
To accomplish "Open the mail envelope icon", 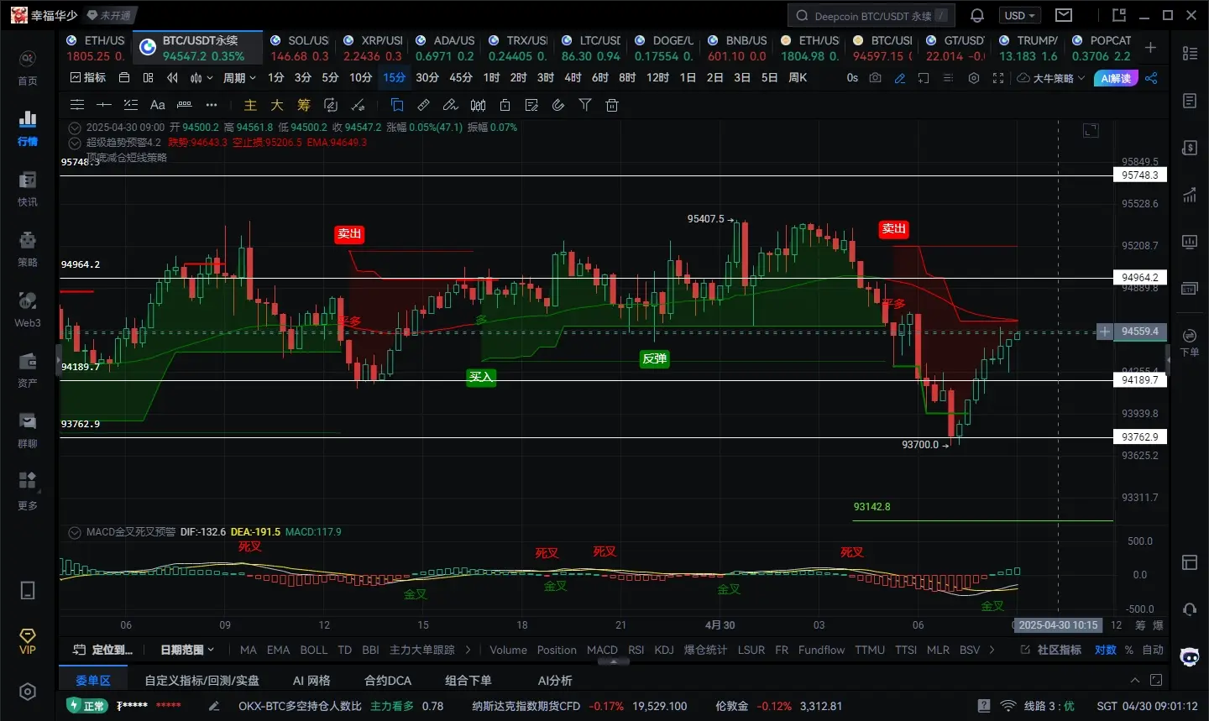I will point(1064,15).
